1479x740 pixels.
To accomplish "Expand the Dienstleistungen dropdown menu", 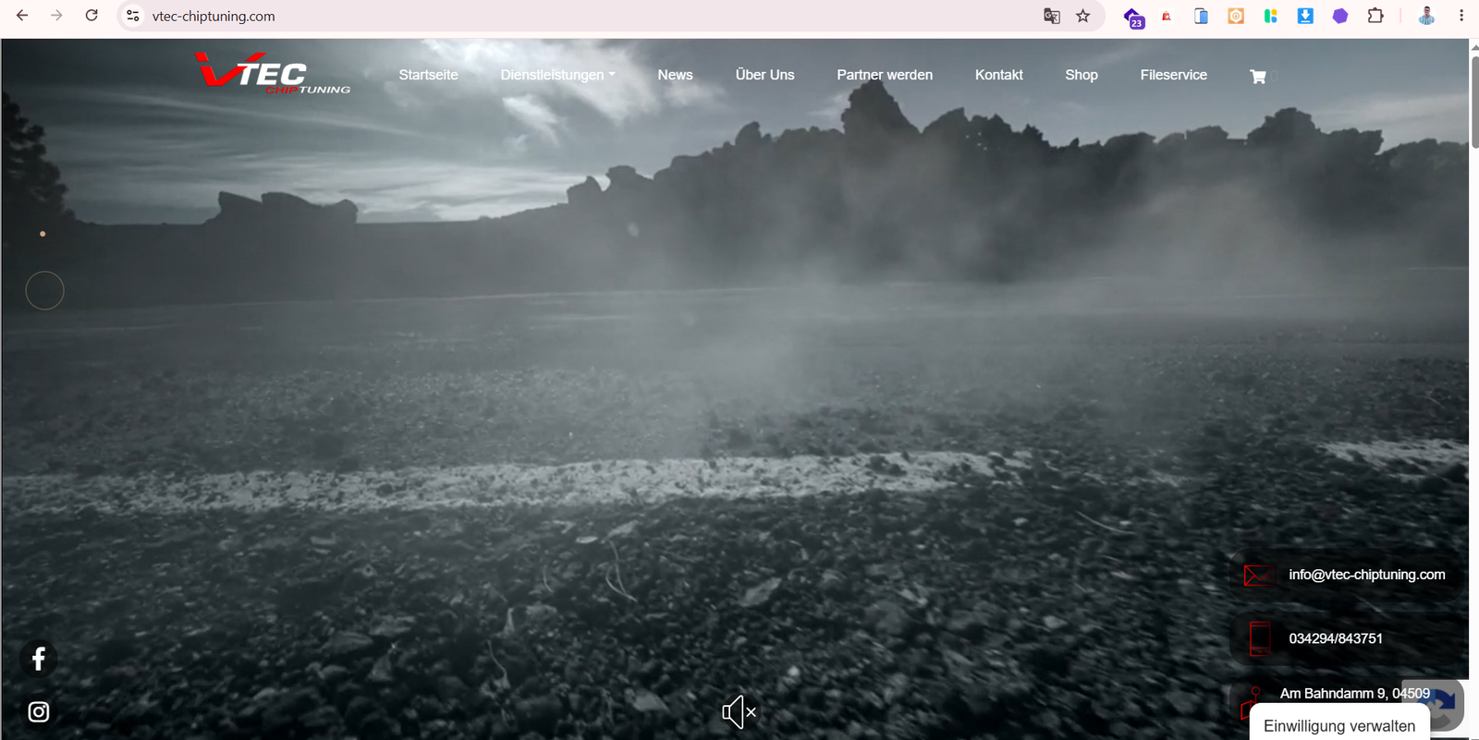I will [557, 75].
